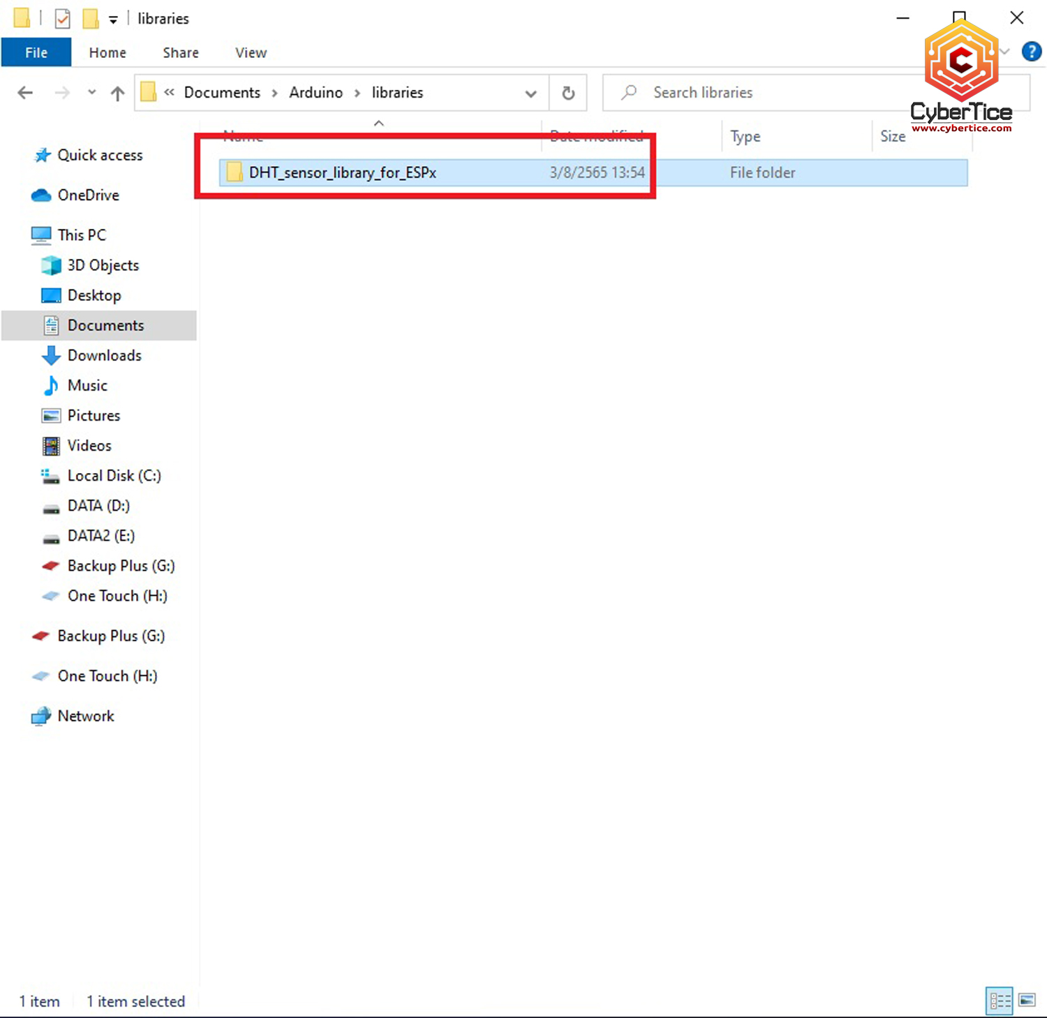The height and width of the screenshot is (1018, 1047).
Task: Switch to the View ribbon tab
Action: click(x=251, y=52)
